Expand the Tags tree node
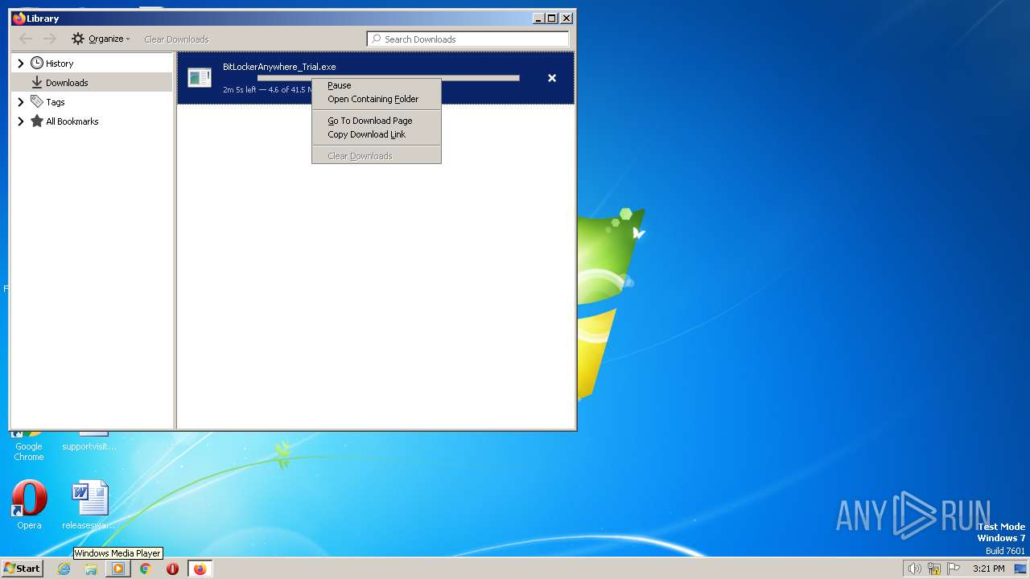This screenshot has width=1030, height=579. click(21, 102)
